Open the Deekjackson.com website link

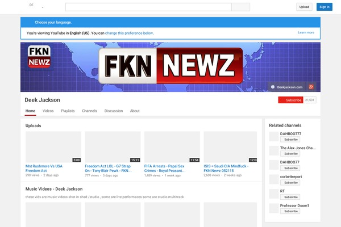coord(289,87)
